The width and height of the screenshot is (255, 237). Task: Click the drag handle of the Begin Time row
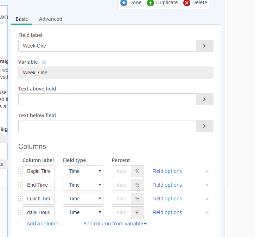[x=20, y=171]
